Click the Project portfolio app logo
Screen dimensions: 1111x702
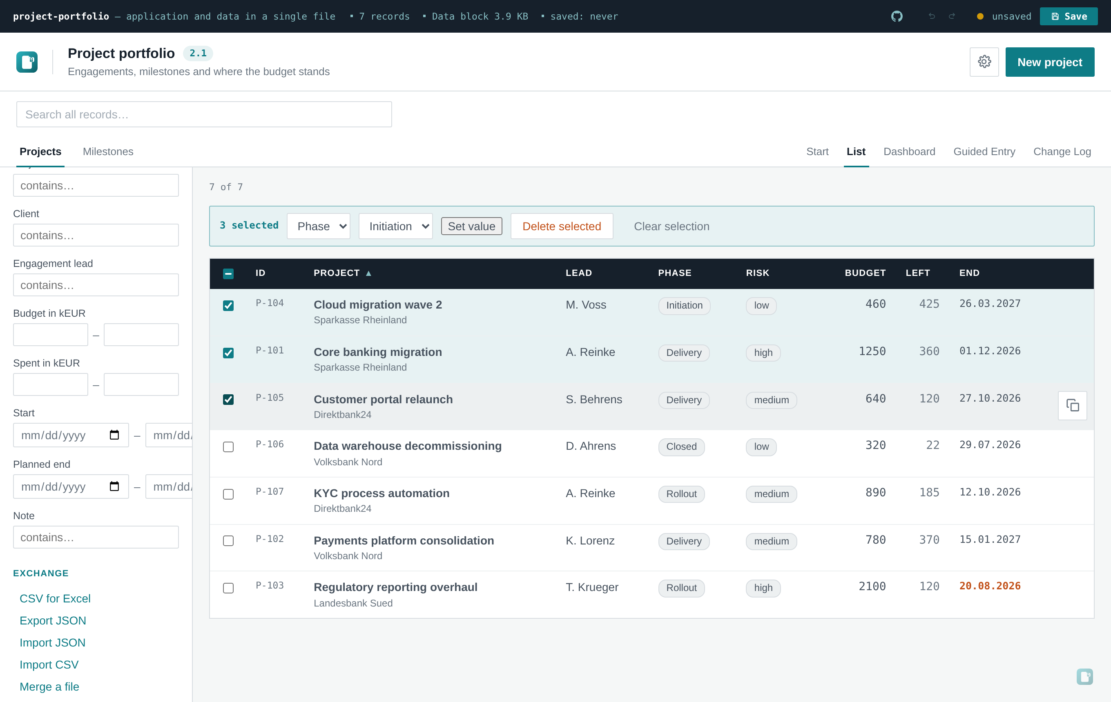(27, 62)
